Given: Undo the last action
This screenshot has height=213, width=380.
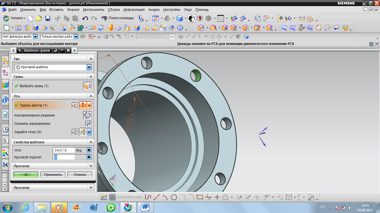Looking at the screenshot, I should (x=85, y=18).
